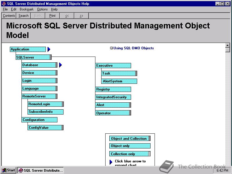This screenshot has width=232, height=174.
Task: Select the Registry object box
Action: pos(113,89)
